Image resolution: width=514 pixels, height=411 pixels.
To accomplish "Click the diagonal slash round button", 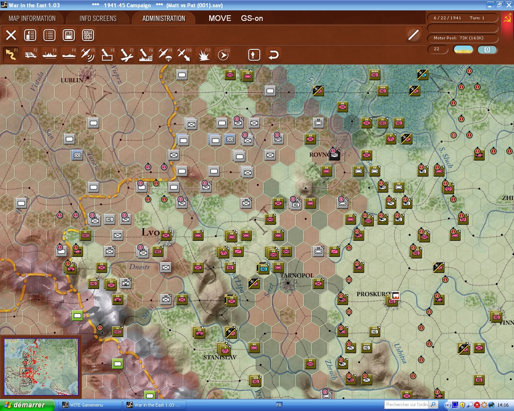I will (413, 35).
